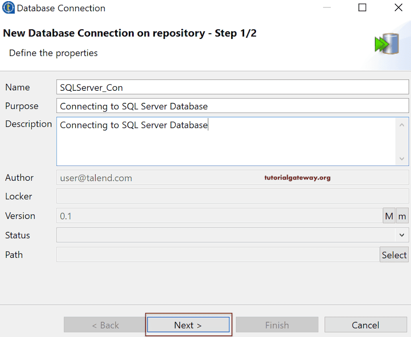This screenshot has width=411, height=337.
Task: Cancel the database connection wizard
Action: pos(365,325)
